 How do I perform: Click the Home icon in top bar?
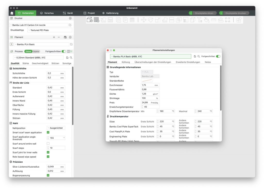point(12,13)
